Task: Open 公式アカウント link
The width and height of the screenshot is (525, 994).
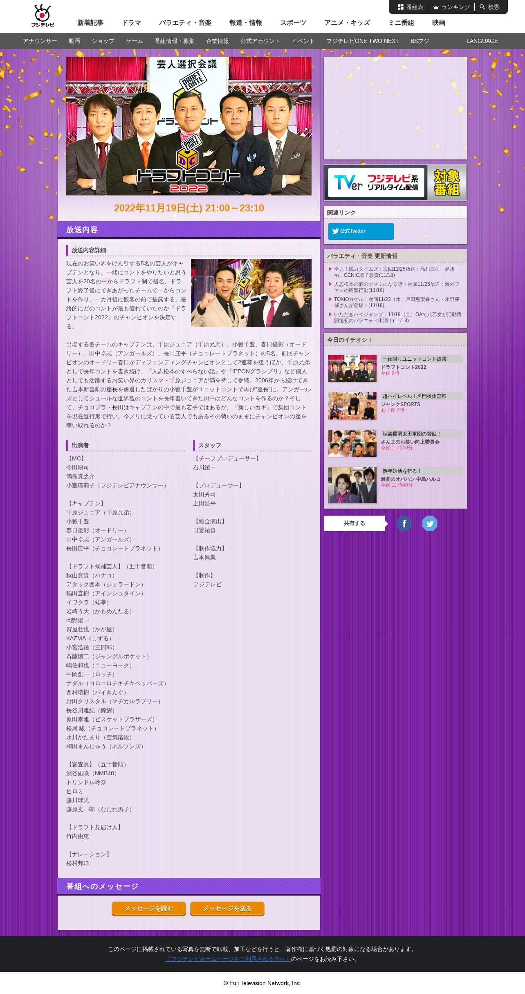Action: 260,41
